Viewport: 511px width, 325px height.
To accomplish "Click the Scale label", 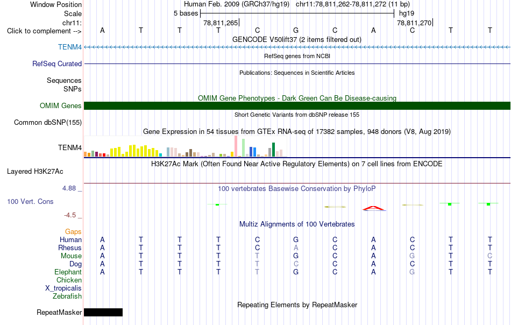I will pos(73,13).
